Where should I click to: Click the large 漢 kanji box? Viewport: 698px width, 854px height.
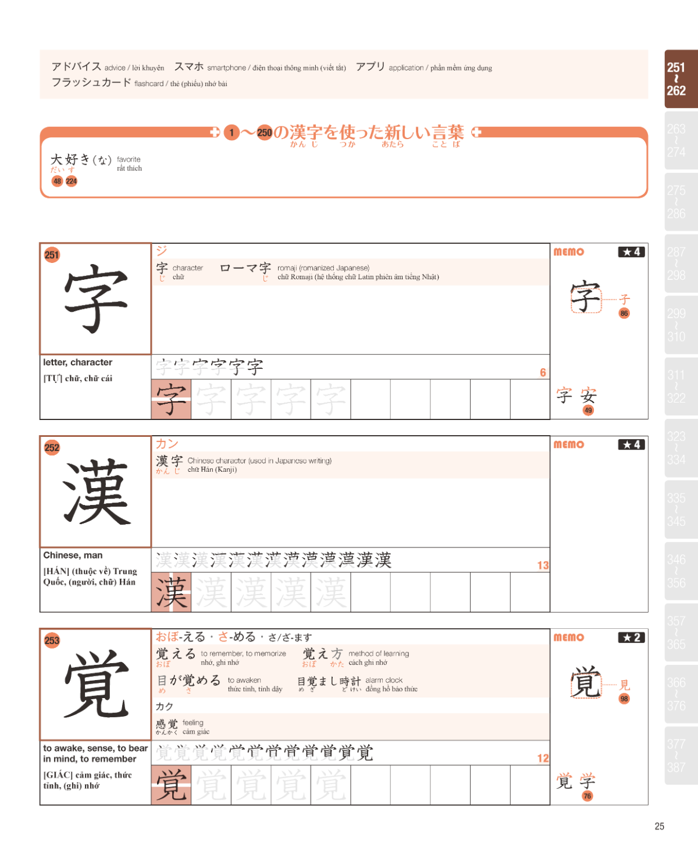pos(95,492)
